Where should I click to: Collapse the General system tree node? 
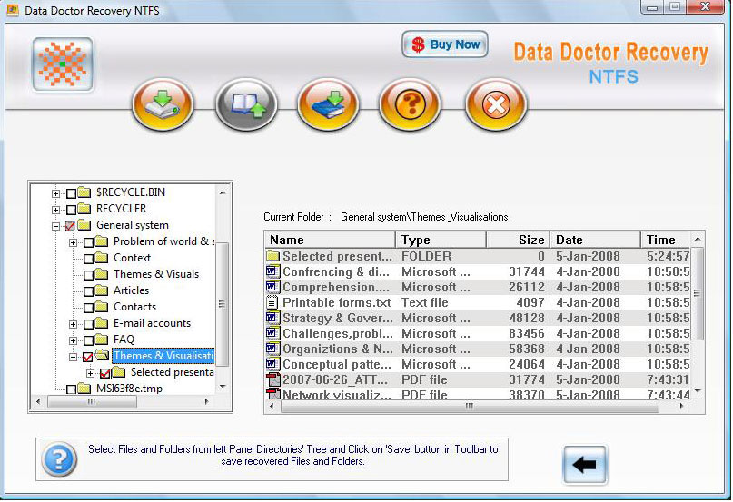[x=55, y=226]
